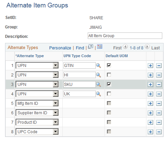Click the Alternate Types grid title
168x141 pixels.
click(23, 48)
